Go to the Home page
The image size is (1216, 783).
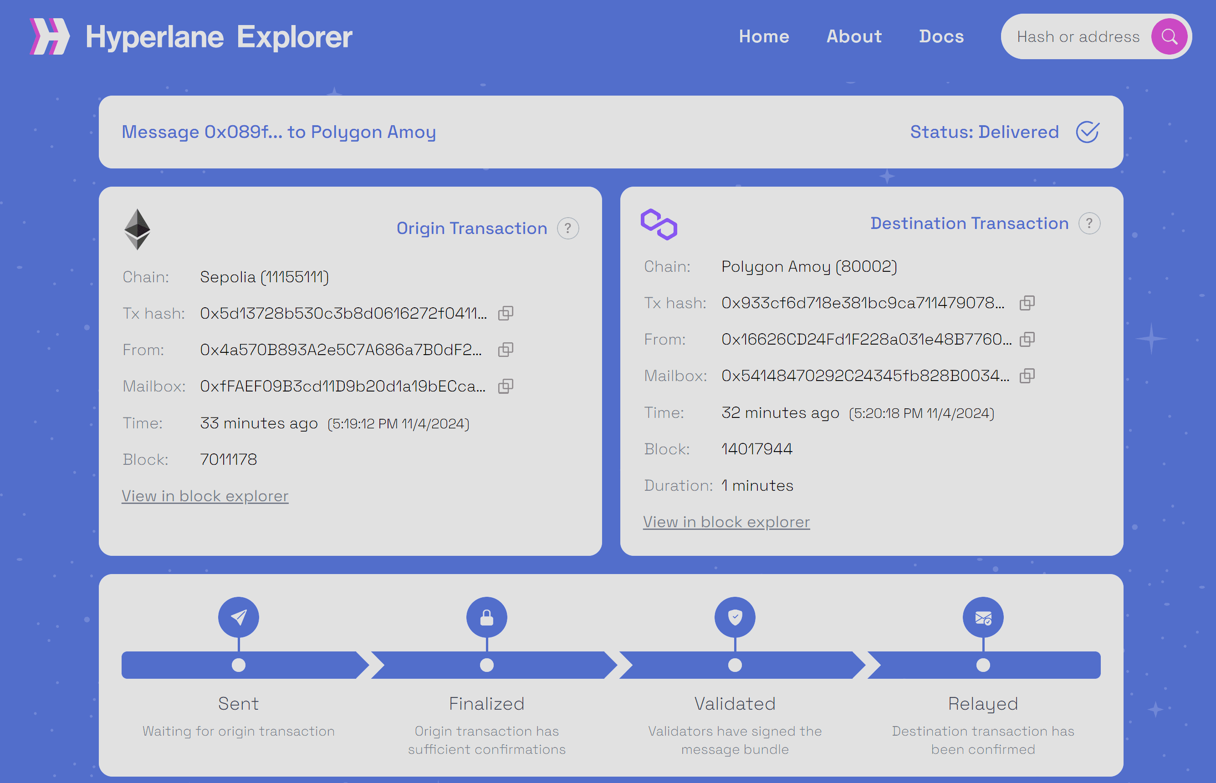[764, 36]
